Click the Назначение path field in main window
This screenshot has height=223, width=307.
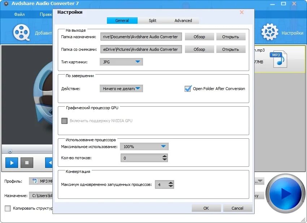(x=41, y=196)
